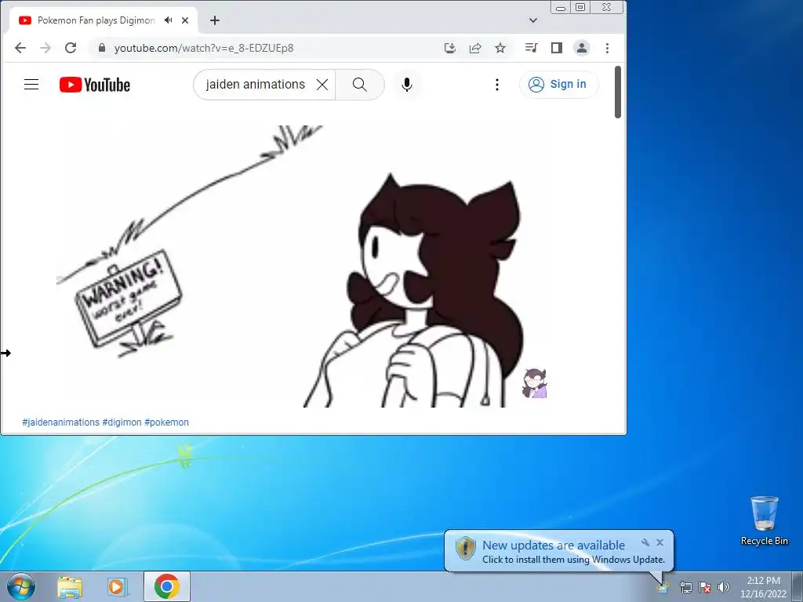Go to YouTube home via logo
This screenshot has height=602, width=803.
coord(95,85)
